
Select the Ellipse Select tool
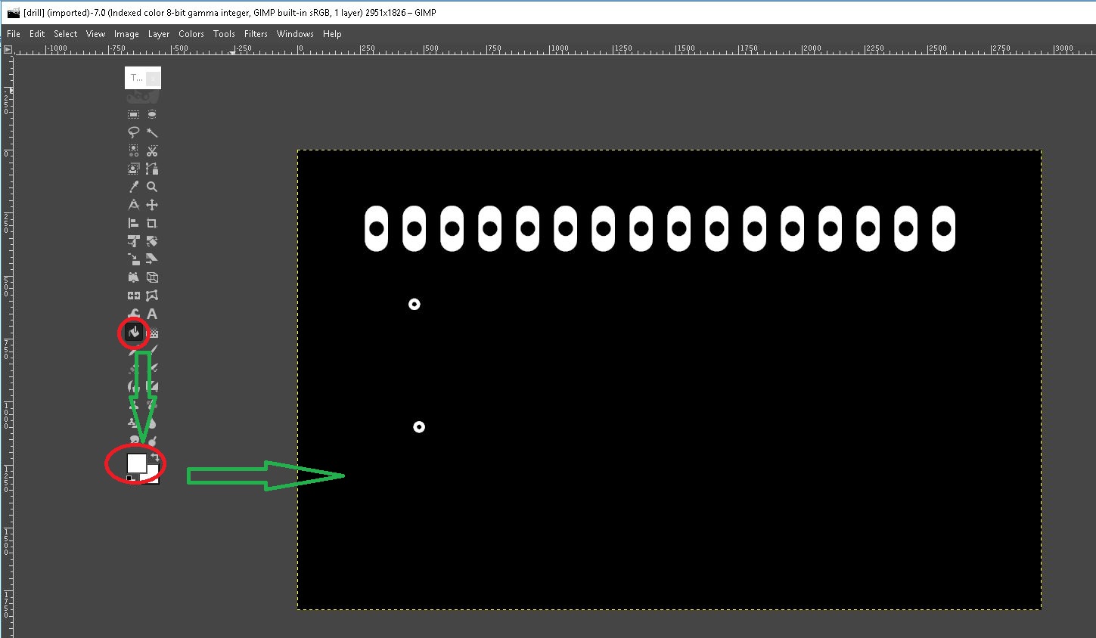click(152, 114)
